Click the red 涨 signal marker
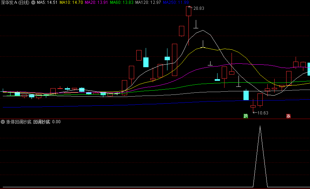 tap(289, 116)
